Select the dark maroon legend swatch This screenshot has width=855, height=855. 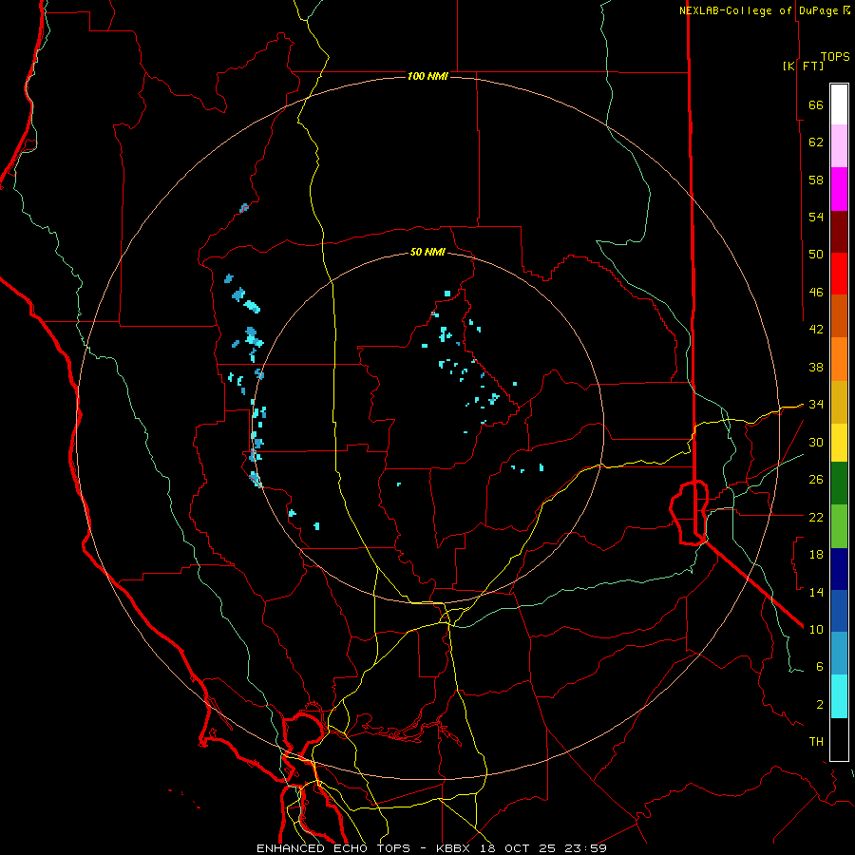pos(839,231)
